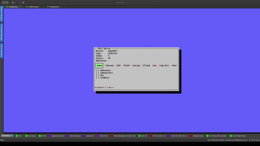The height and width of the screenshot is (146, 260).
Task: Run Check Workspace Terraform Size macro
Action: tap(123, 136)
